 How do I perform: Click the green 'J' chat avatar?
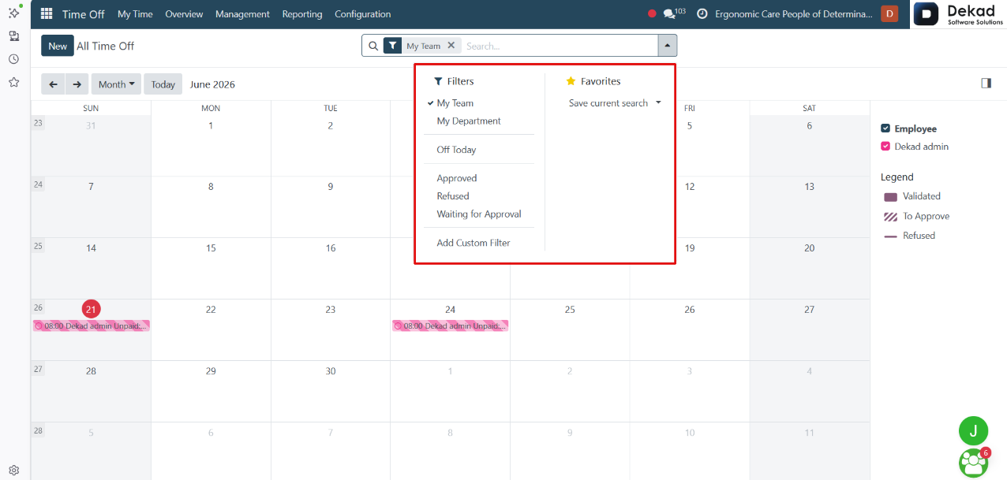[973, 430]
